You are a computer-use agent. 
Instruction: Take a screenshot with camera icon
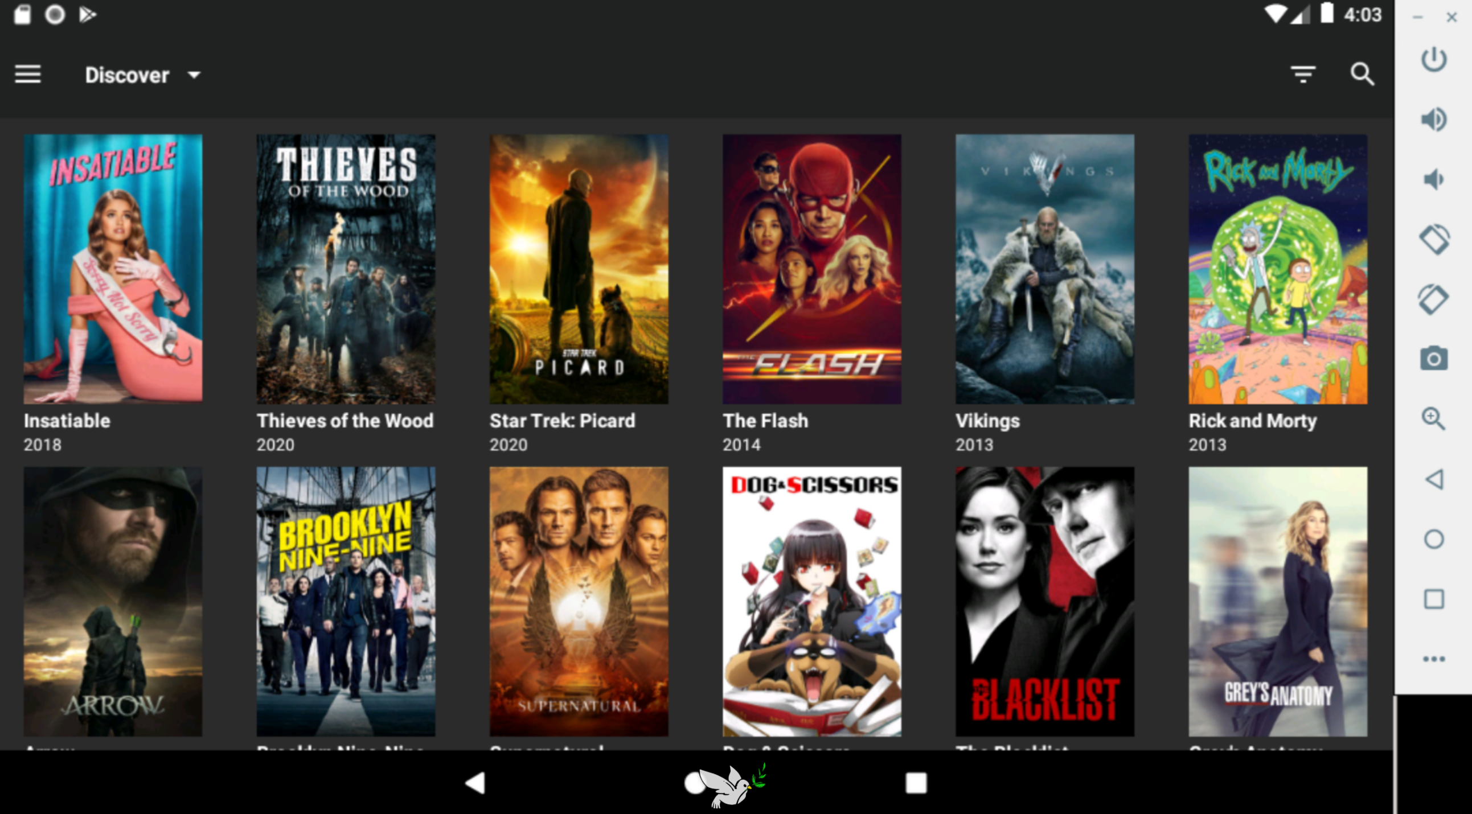click(x=1434, y=359)
